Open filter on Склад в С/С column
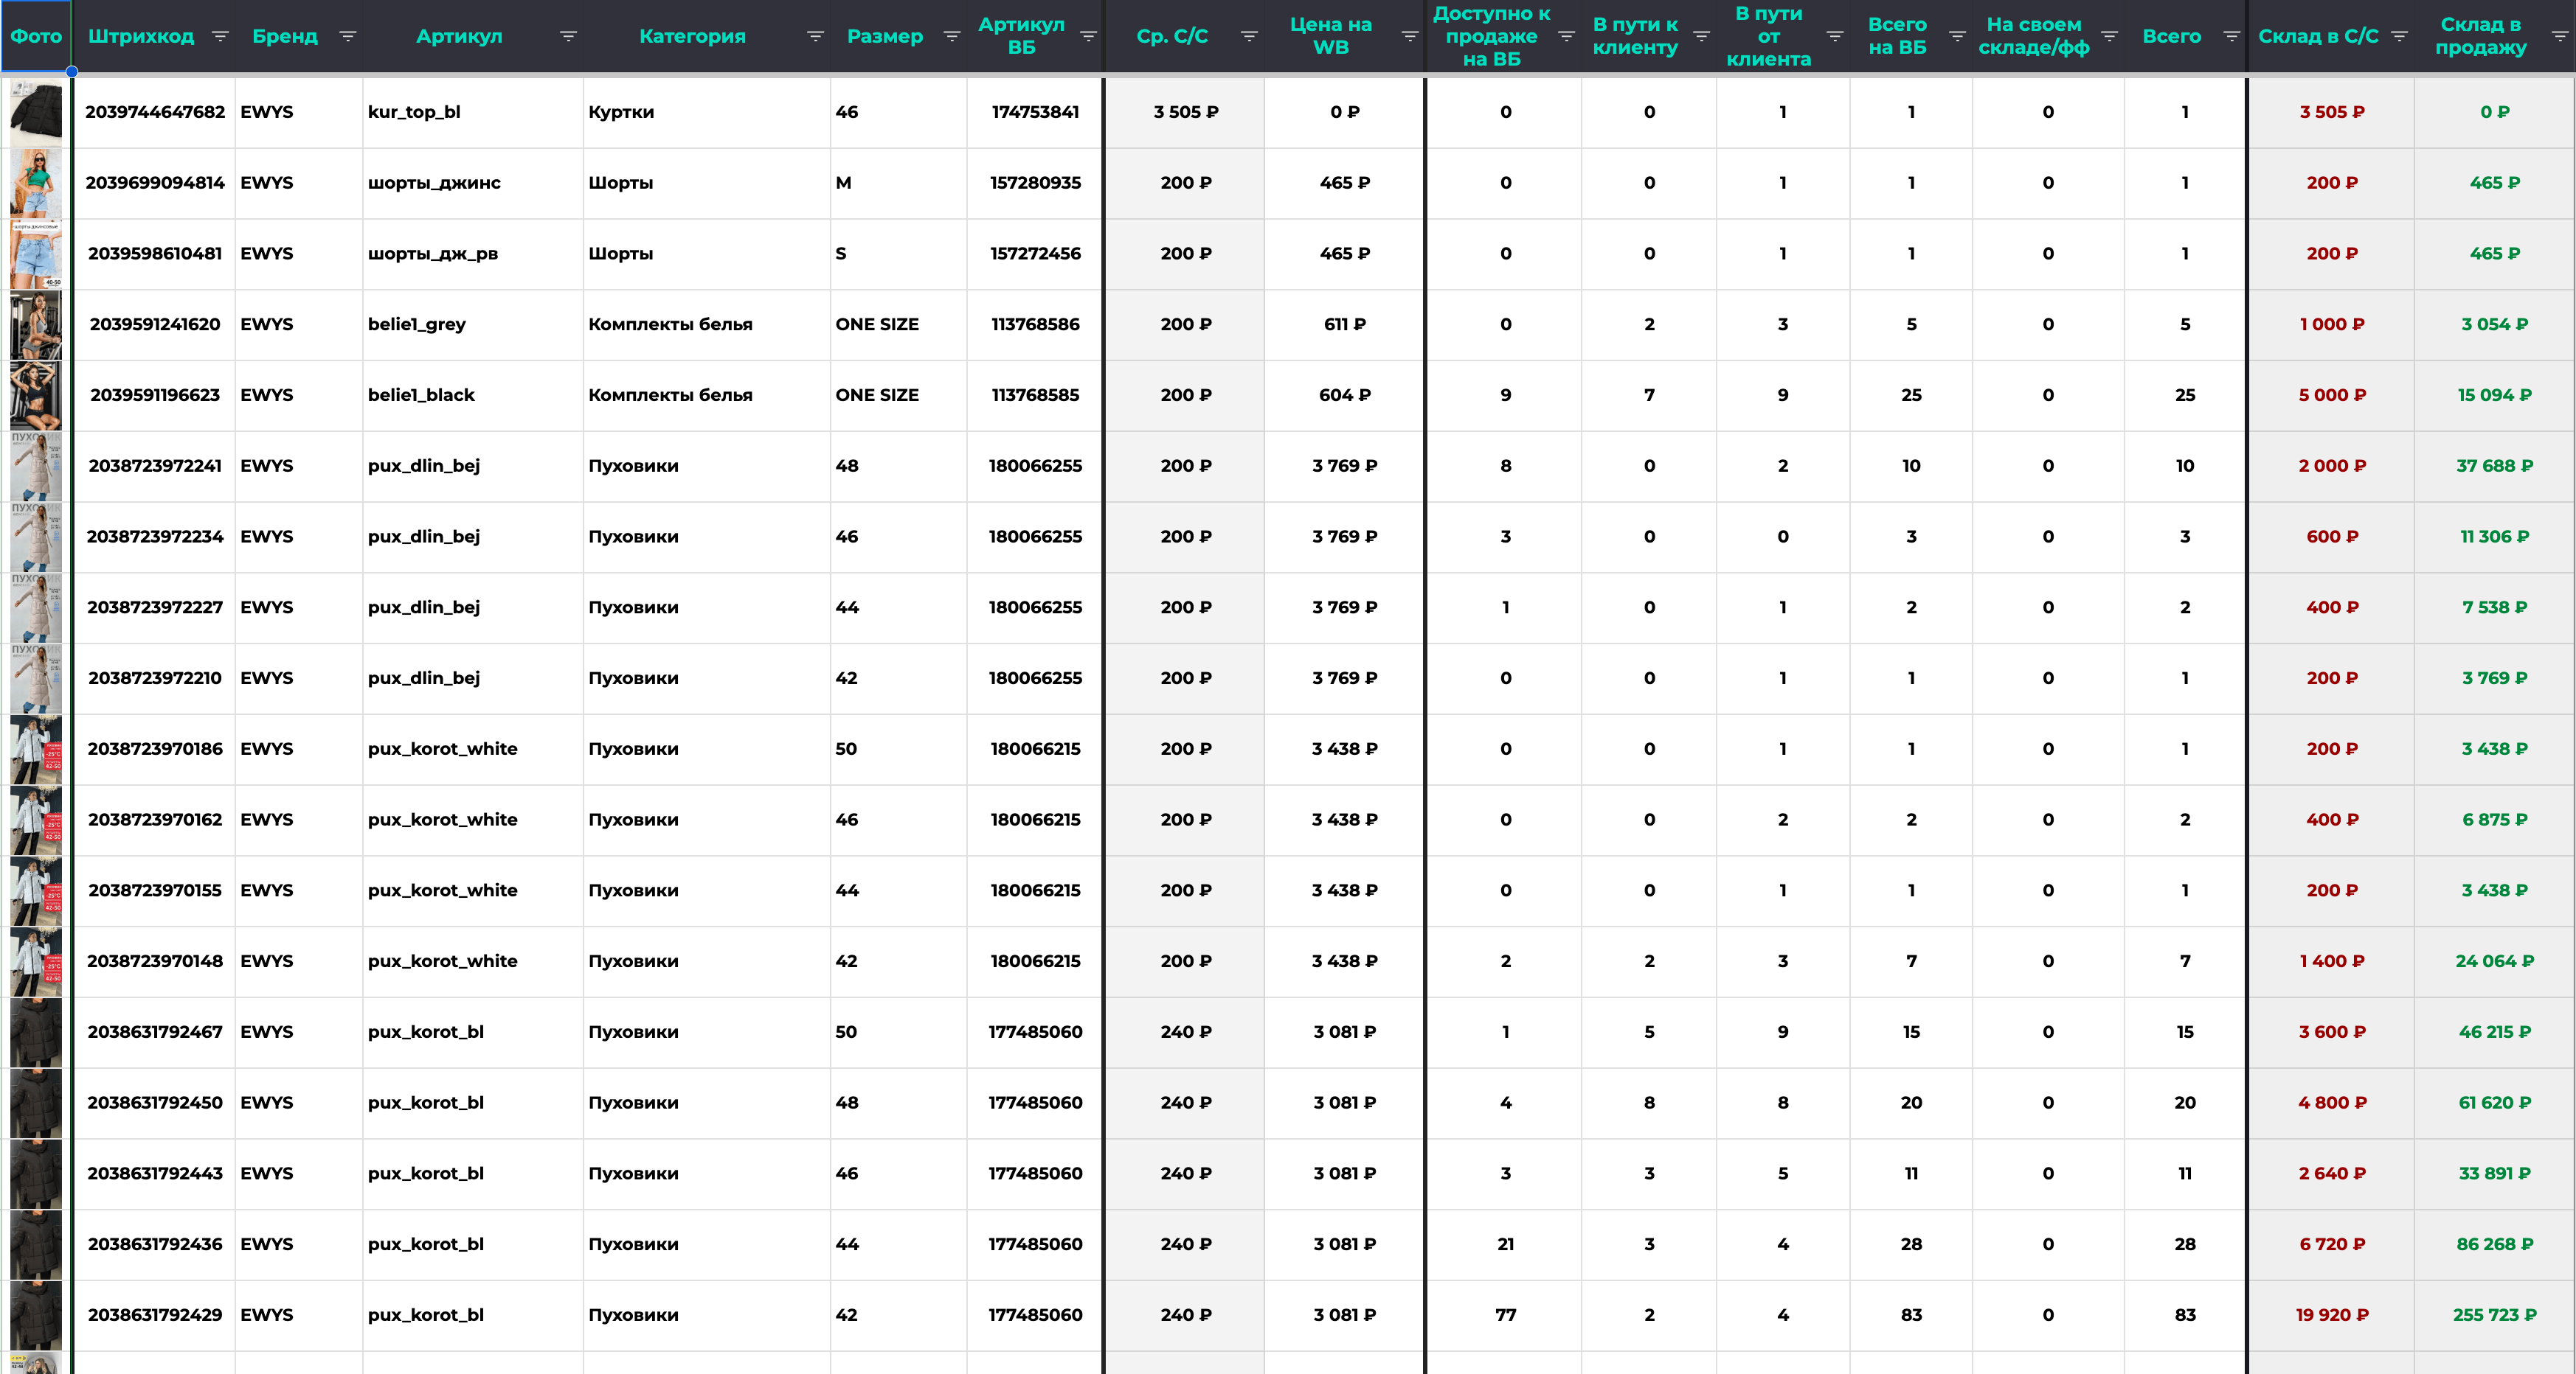Viewport: 2576px width, 1374px height. point(2398,37)
